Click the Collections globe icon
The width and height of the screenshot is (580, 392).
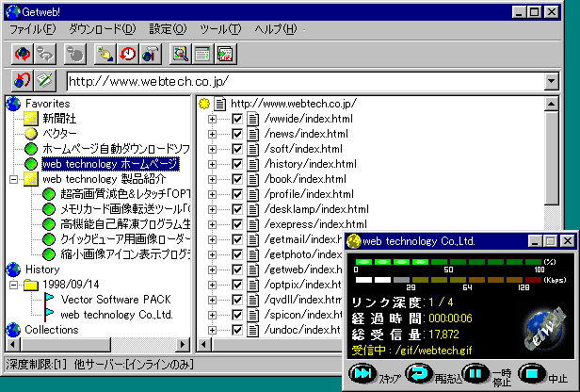coord(14,330)
